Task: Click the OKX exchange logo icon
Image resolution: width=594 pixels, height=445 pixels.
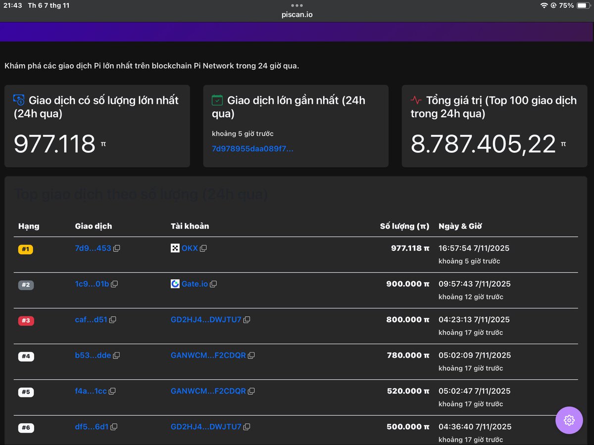Action: pyautogui.click(x=175, y=248)
